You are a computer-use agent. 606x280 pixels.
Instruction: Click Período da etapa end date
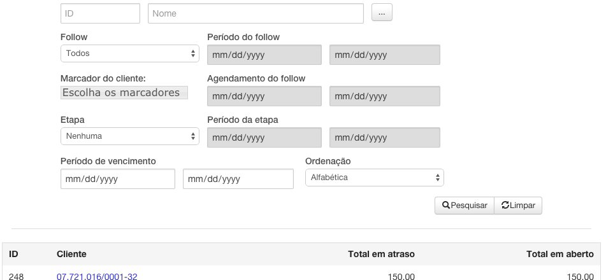[x=384, y=137]
